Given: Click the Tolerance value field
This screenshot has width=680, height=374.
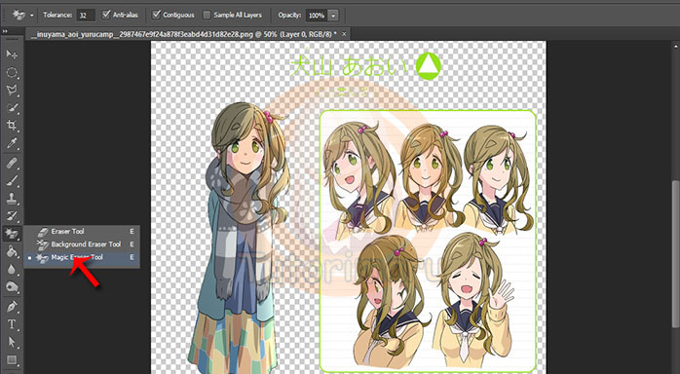Looking at the screenshot, I should (86, 16).
